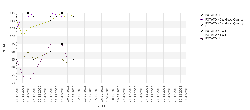Click POTATO NEW Good Quality I I marker
Image resolution: width=250 pixels, height=110 pixels.
202,25
